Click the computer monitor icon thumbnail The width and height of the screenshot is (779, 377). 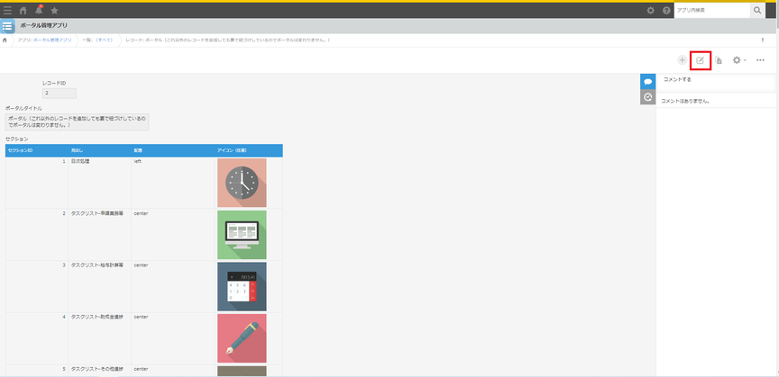tap(242, 235)
